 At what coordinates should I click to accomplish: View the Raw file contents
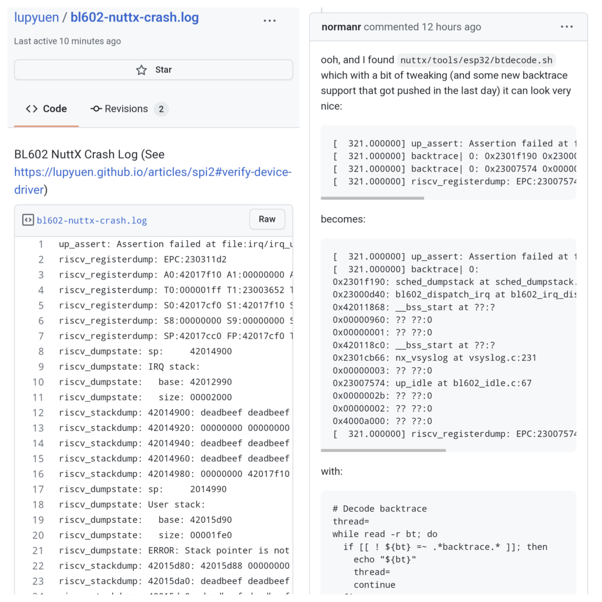pyautogui.click(x=267, y=219)
